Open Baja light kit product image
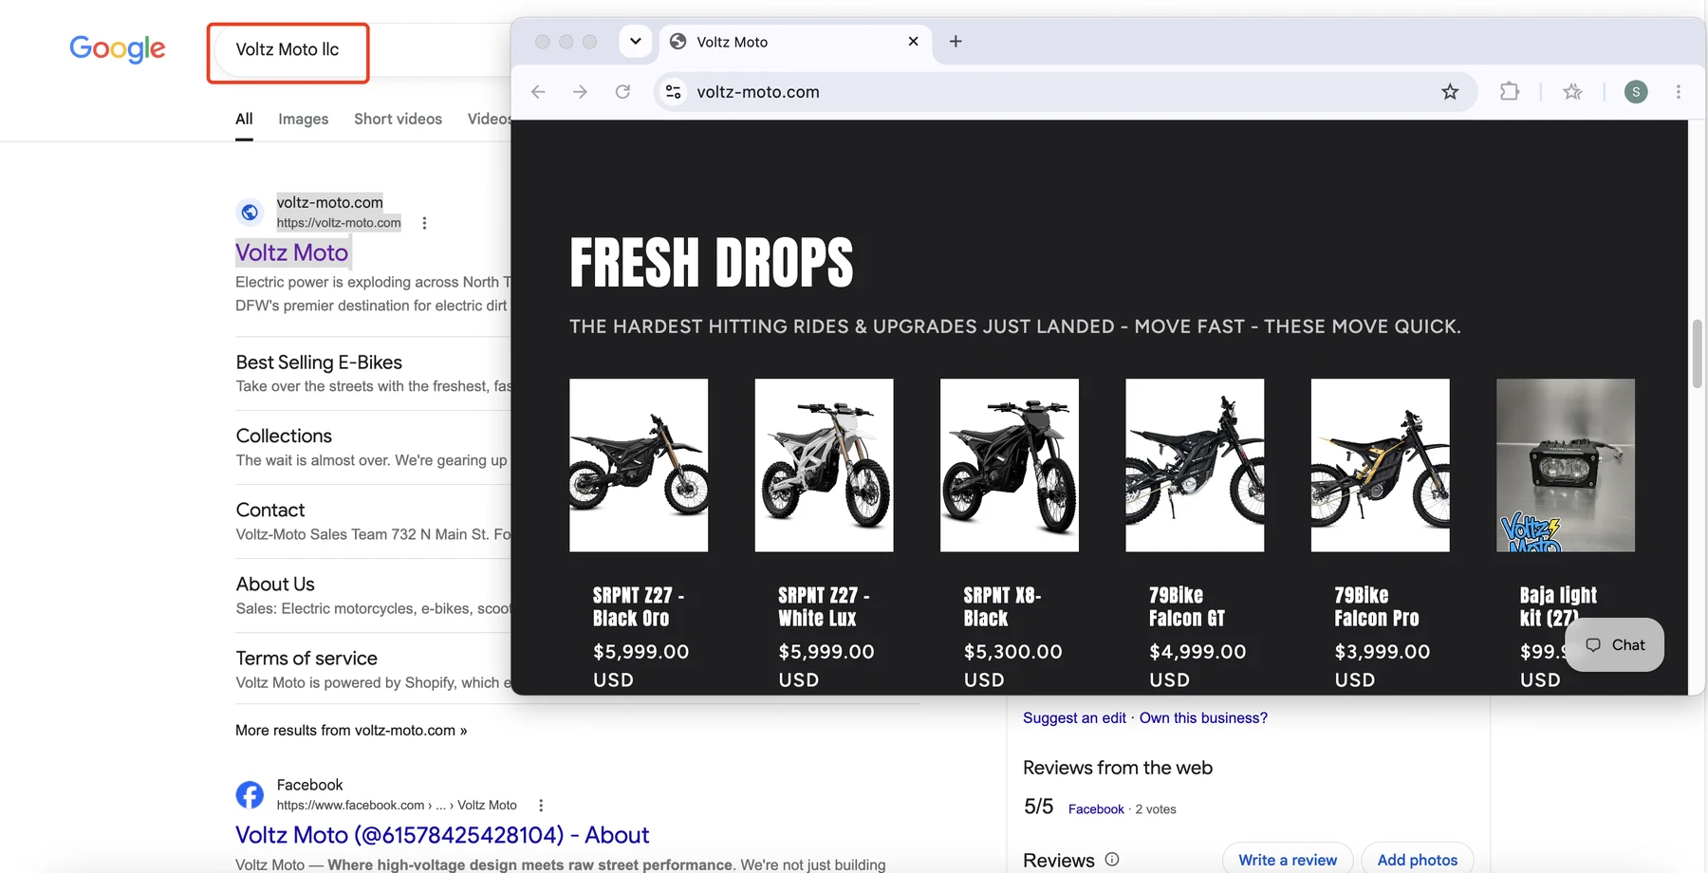The image size is (1708, 873). [1566, 465]
